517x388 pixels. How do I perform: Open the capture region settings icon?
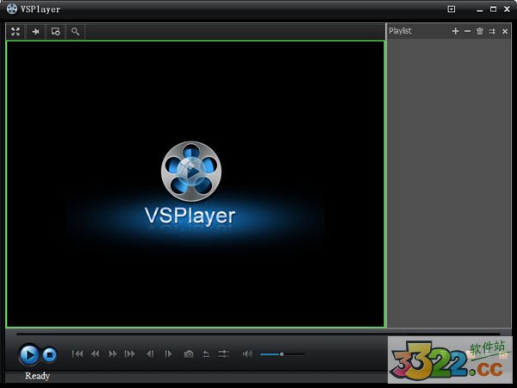click(55, 32)
